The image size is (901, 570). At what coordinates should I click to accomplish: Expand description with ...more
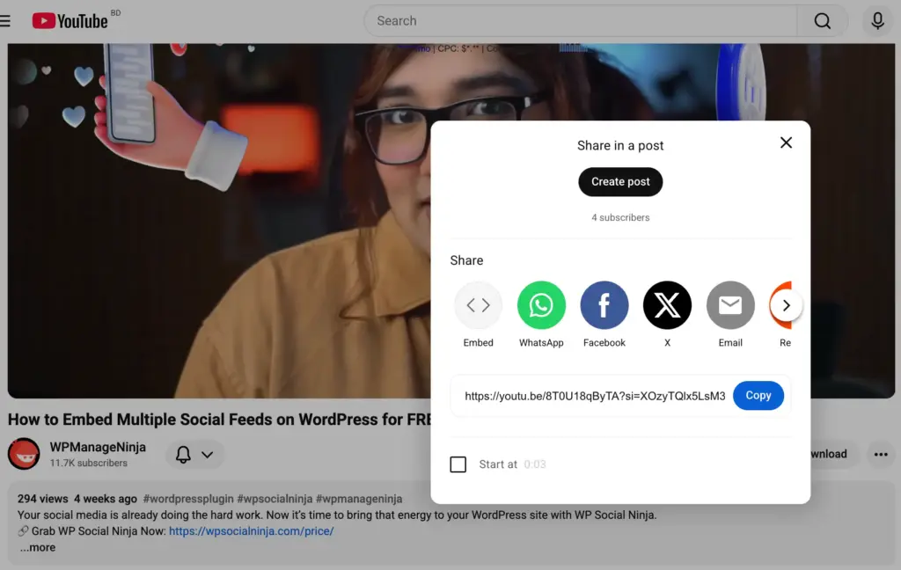click(38, 547)
